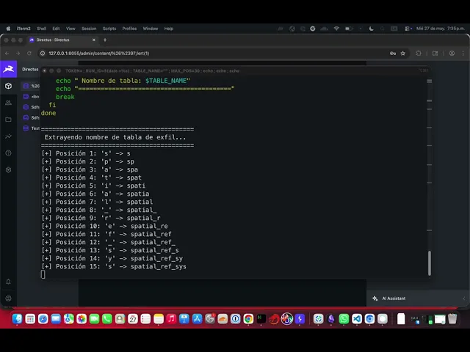The image size is (470, 352).
Task: Click the terminal vertical scrollbar thumb
Action: tap(430, 263)
